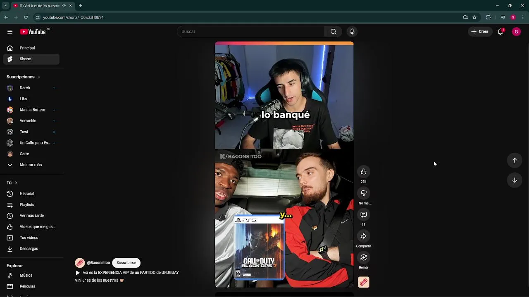
Task: Open media controls in Chrome toolbar
Action: [503, 17]
